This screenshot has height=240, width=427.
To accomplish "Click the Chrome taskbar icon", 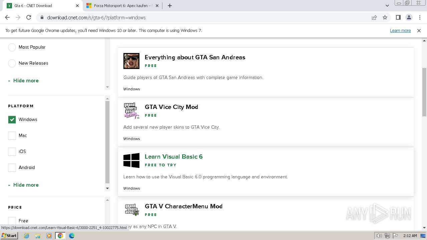I will click(60, 236).
